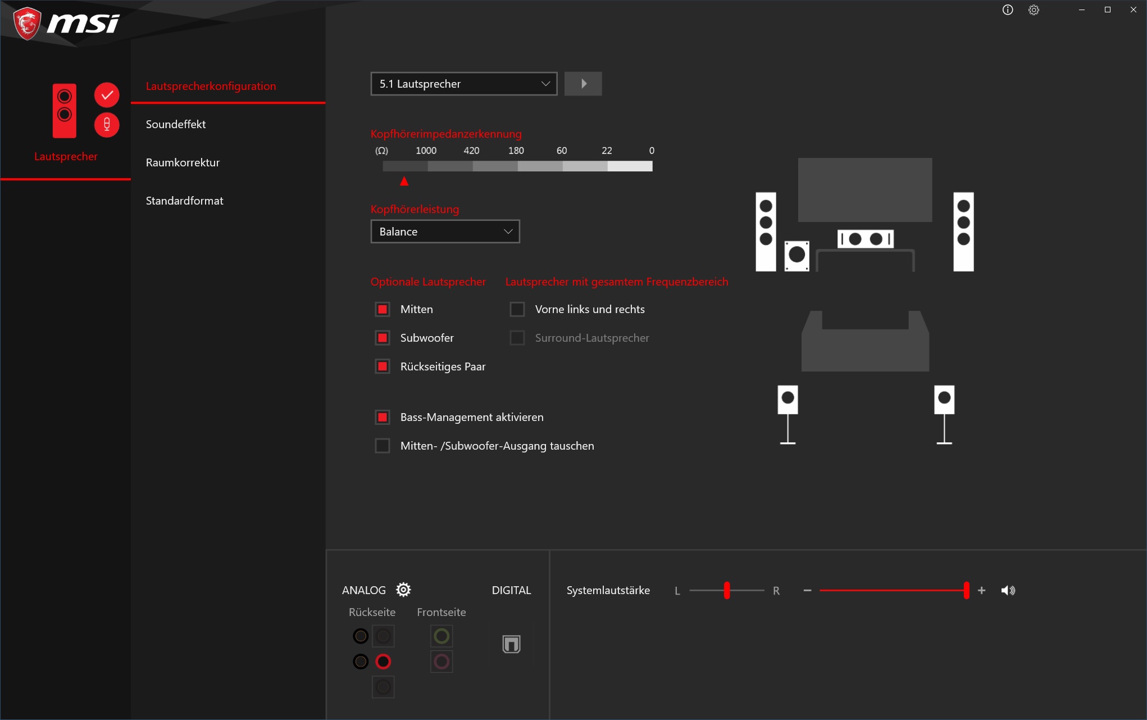
Task: Toggle Mitten-/Subwoofer-Ausgang tauschen checkbox
Action: click(383, 446)
